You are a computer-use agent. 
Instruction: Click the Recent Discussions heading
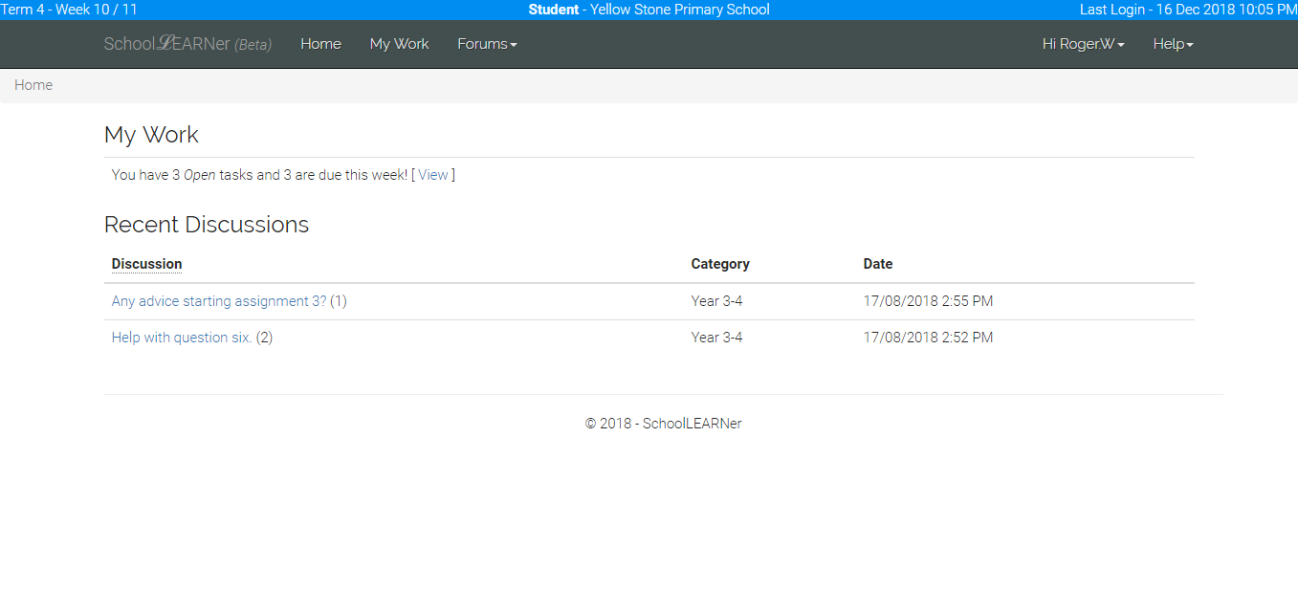click(x=207, y=225)
